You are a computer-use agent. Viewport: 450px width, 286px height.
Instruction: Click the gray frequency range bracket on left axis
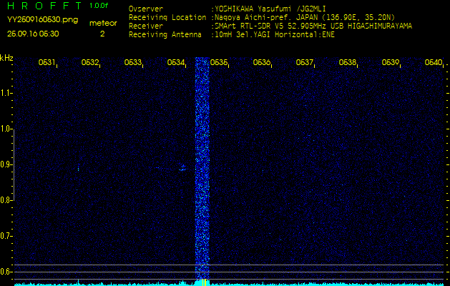[x=14, y=165]
